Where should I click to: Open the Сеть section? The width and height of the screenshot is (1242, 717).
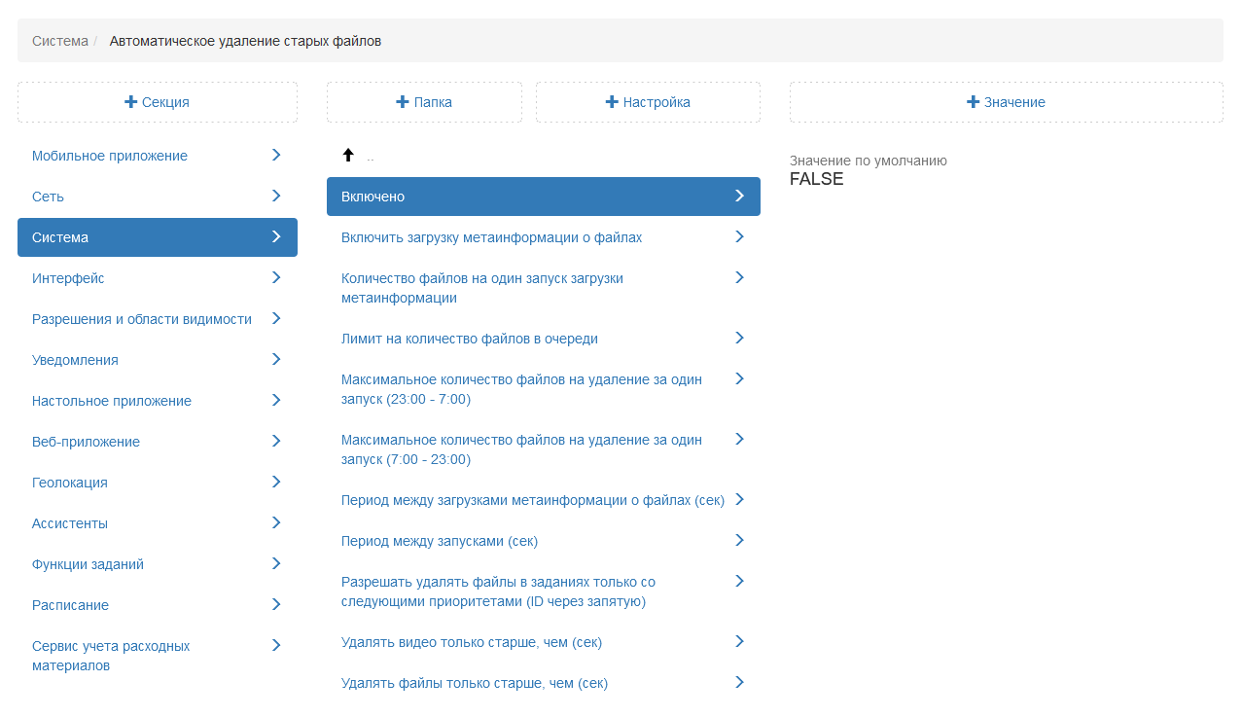[49, 197]
